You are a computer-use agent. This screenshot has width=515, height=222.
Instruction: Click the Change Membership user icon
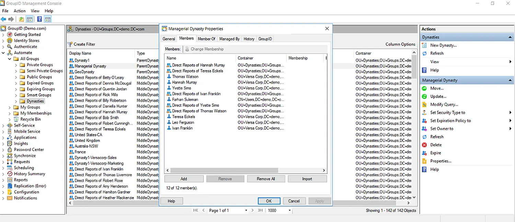click(187, 49)
